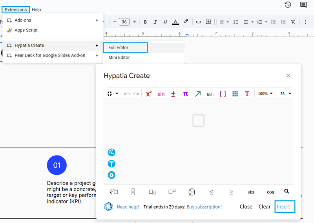Screen dimensions: 314x223
Task: Expand Pear Deck for Google Slides Add-on
Action: (53, 55)
